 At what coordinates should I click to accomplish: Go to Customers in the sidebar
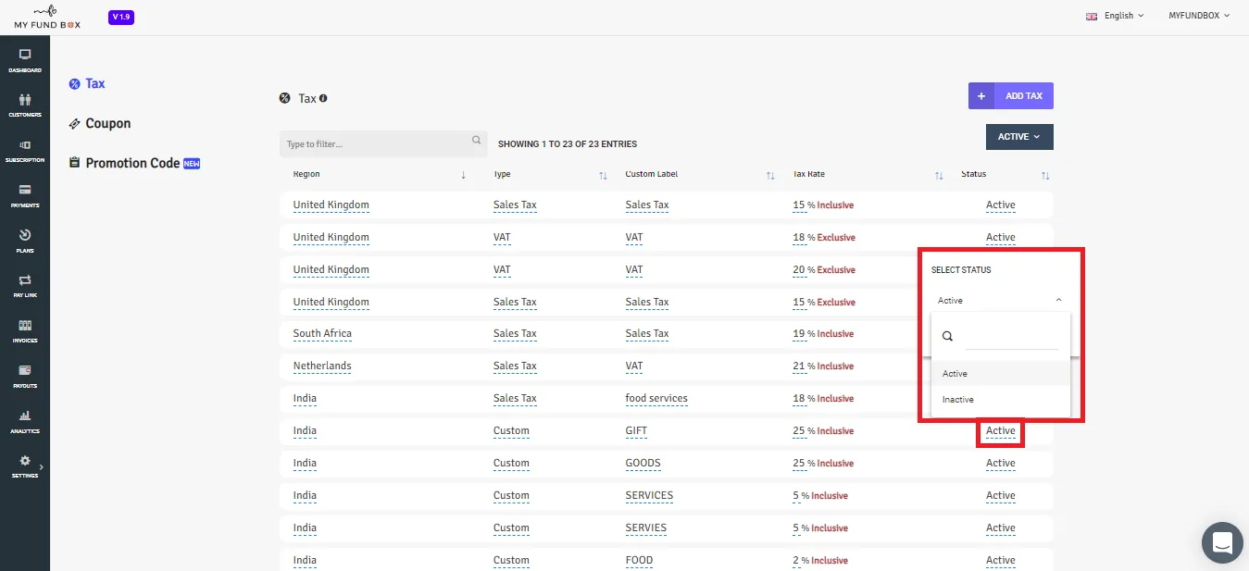[x=25, y=106]
